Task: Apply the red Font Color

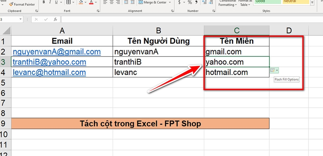Action: 92,2
